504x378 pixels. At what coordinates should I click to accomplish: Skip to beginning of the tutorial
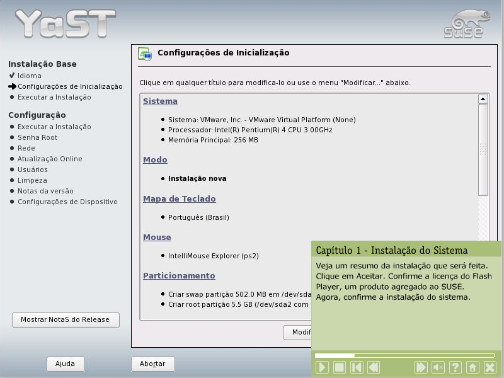[357, 367]
